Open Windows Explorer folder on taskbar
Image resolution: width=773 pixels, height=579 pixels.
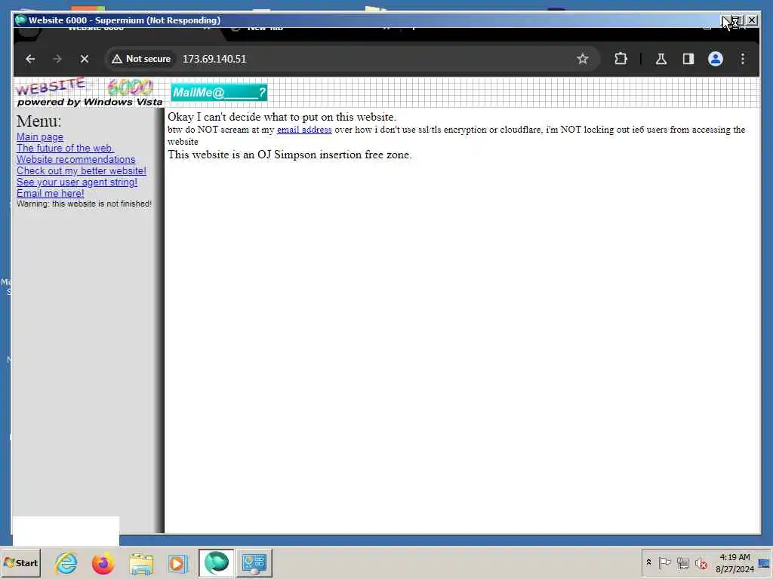[141, 562]
